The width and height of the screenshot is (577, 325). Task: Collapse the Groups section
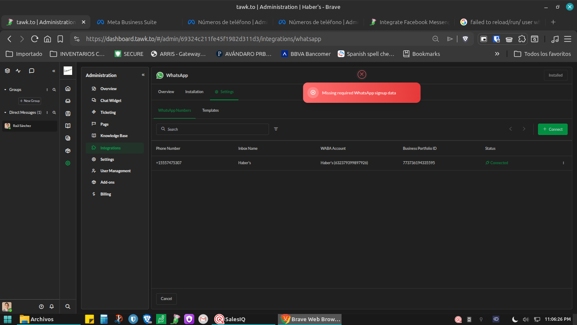[x=5, y=90]
